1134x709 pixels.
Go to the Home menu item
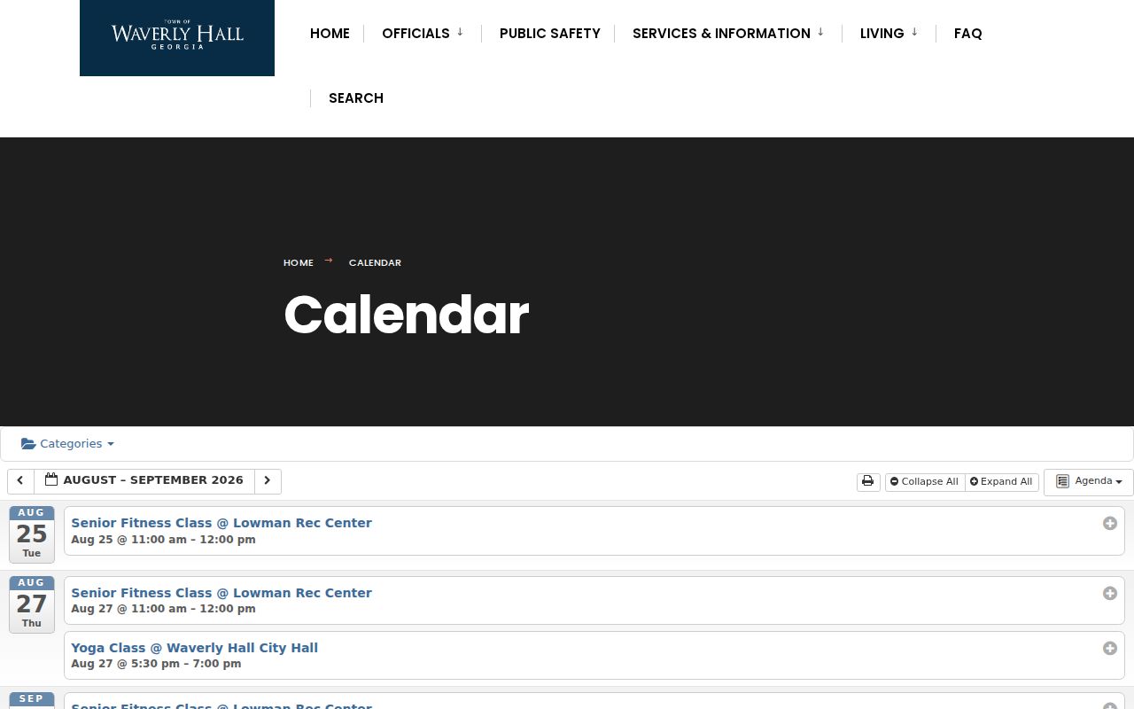point(330,34)
